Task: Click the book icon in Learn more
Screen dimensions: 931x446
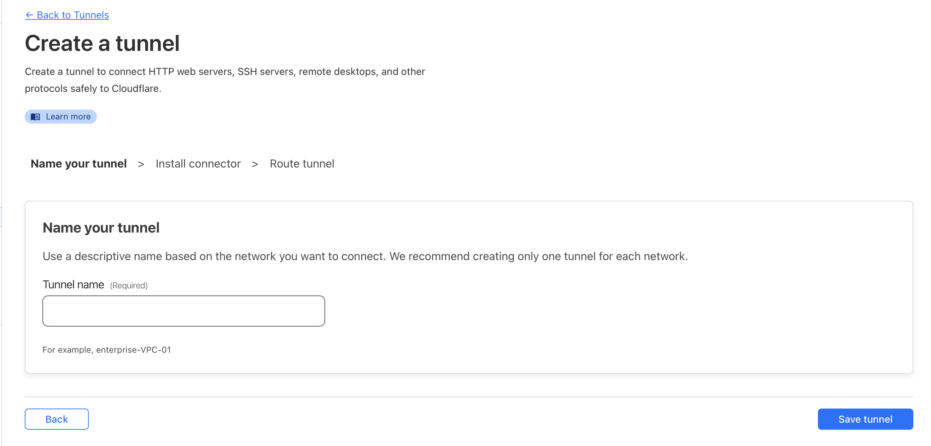Action: click(35, 117)
